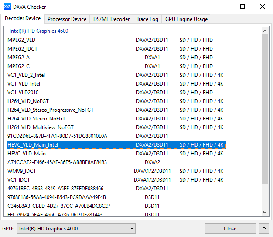Select the MPEG2_VLD row
This screenshot has height=237, width=273.
[116, 40]
